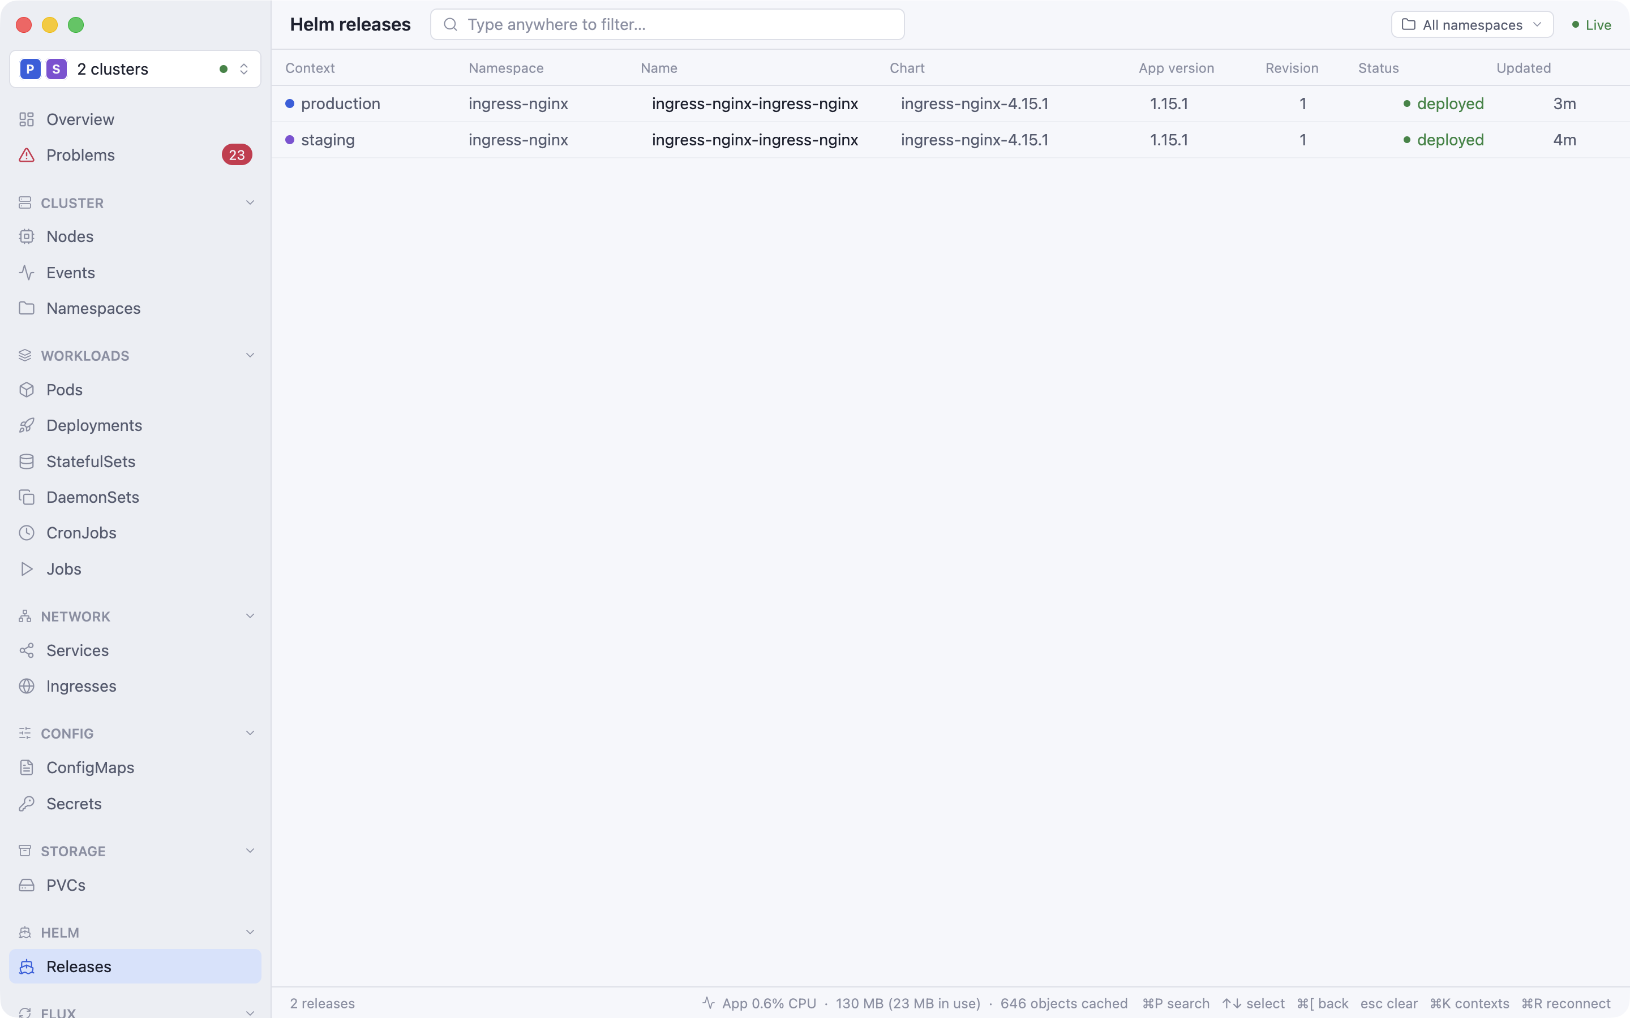Sort by the Chart column header
This screenshot has height=1018, width=1630.
[x=907, y=68]
